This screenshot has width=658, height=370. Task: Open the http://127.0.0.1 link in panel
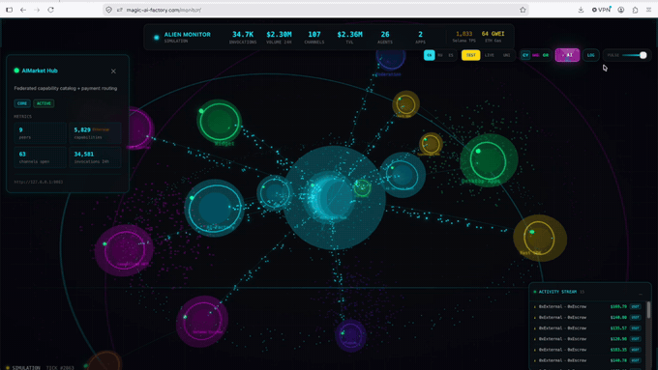click(x=39, y=182)
